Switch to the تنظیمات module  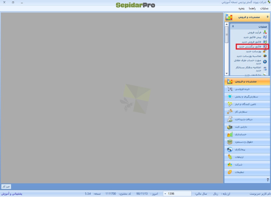click(247, 172)
